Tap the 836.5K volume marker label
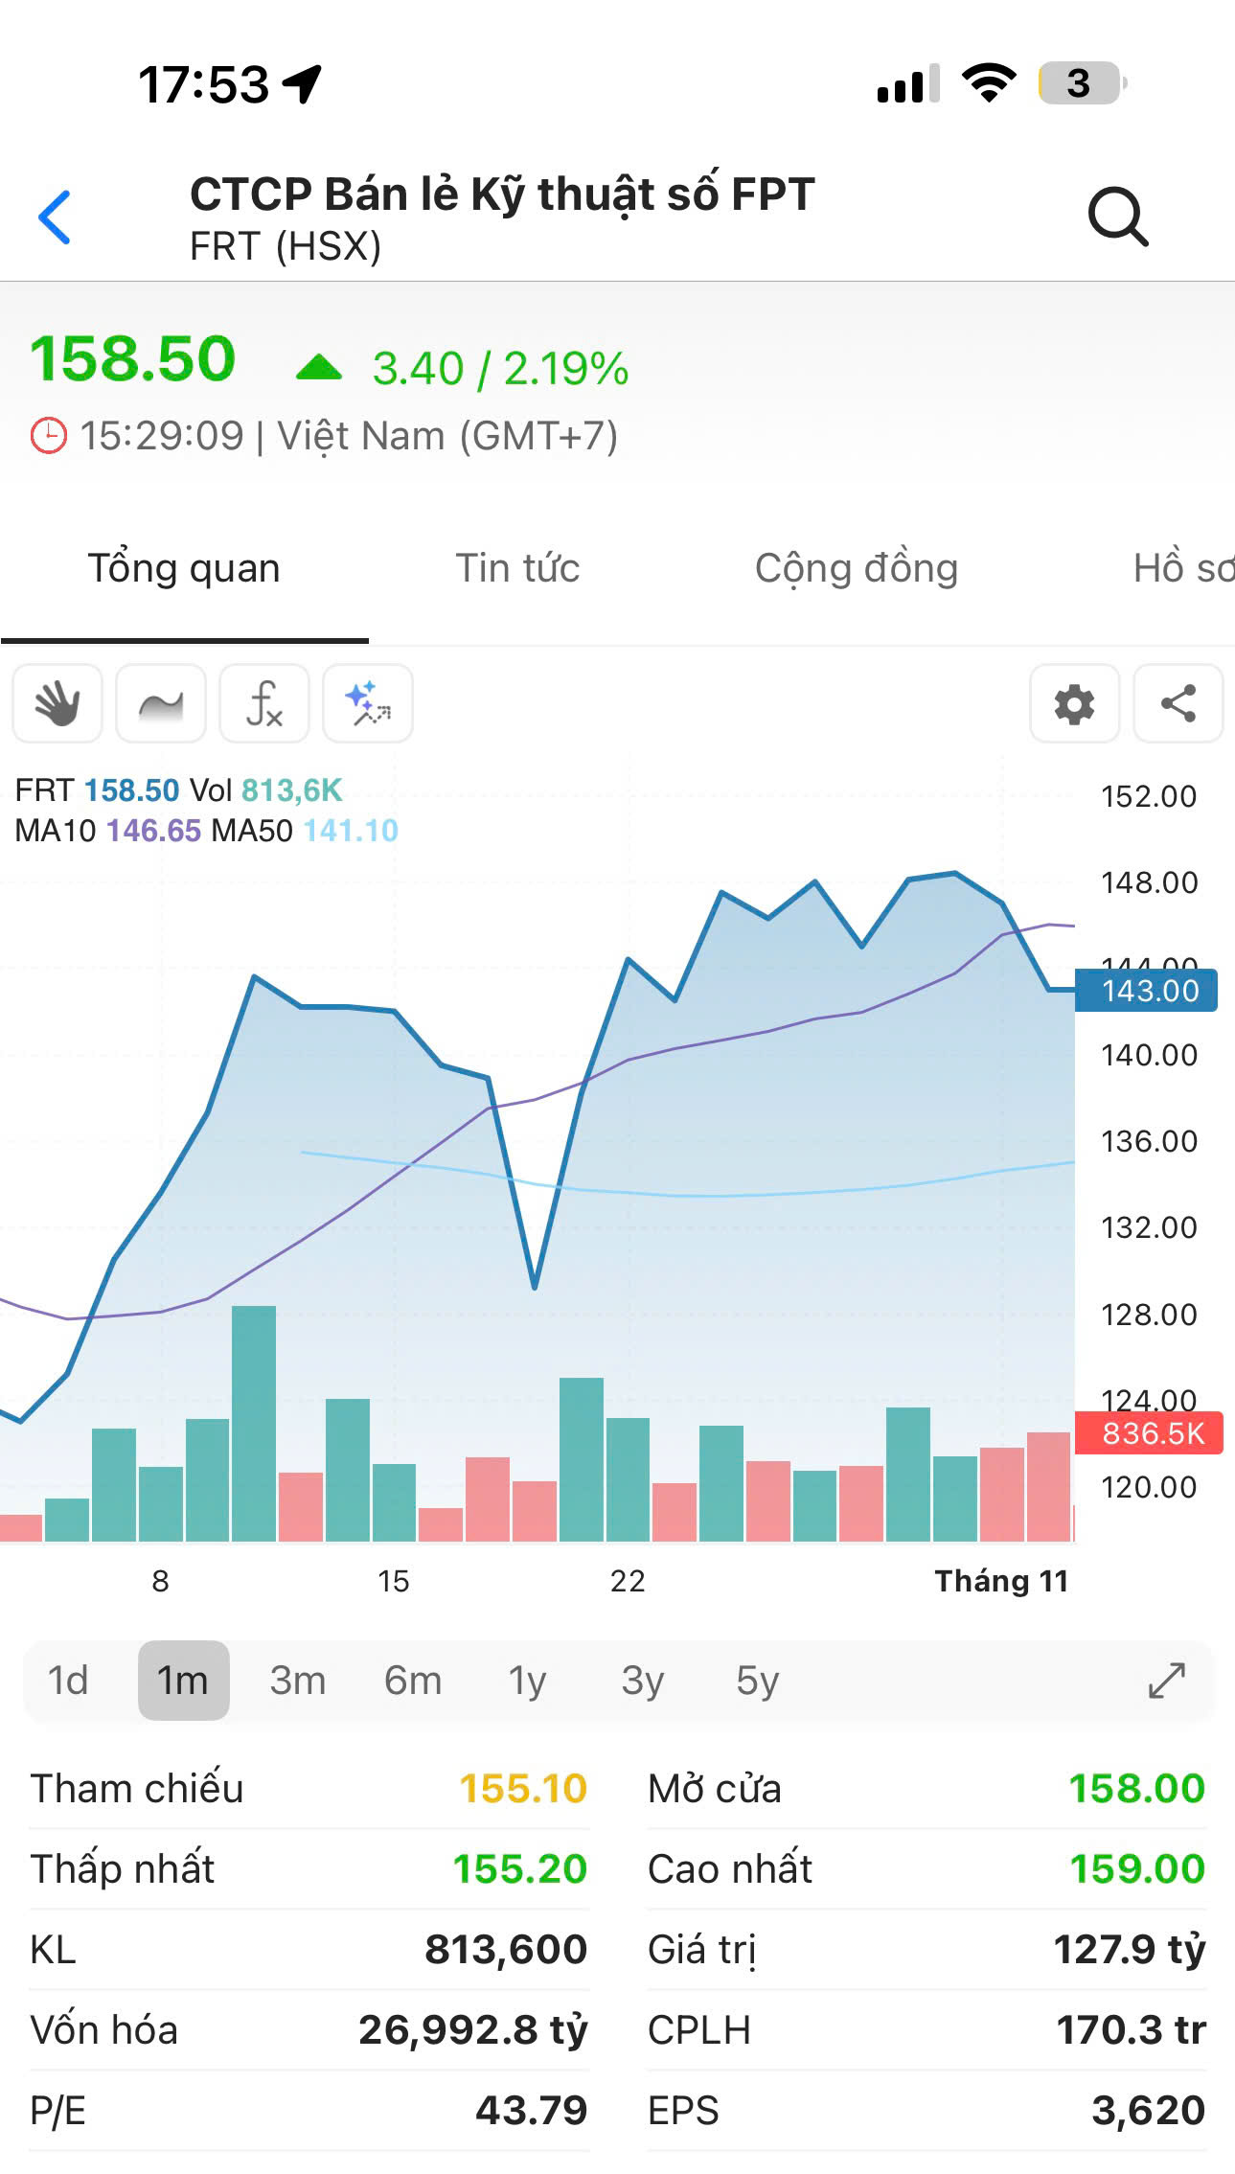The width and height of the screenshot is (1235, 2174). (x=1150, y=1433)
